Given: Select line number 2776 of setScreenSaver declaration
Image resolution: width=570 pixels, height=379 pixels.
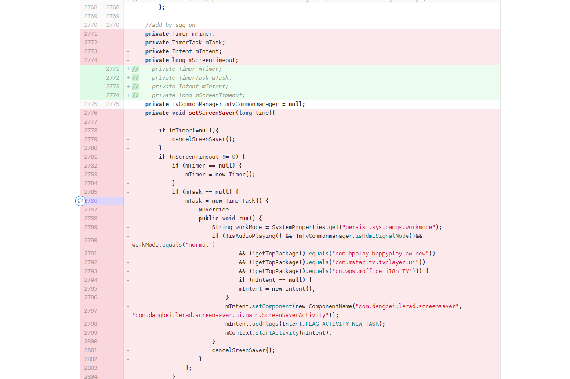Looking at the screenshot, I should click(x=91, y=113).
